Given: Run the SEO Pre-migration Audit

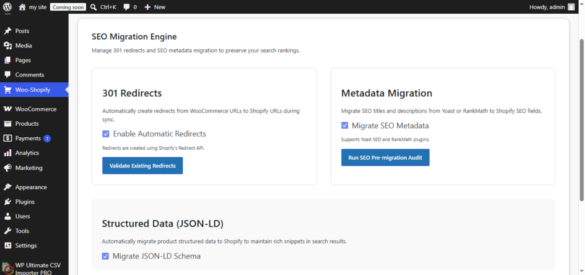Looking at the screenshot, I should 386,157.
